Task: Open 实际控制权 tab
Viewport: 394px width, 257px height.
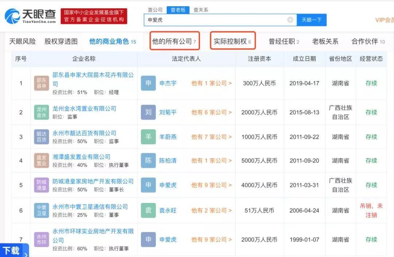Action: 232,41
